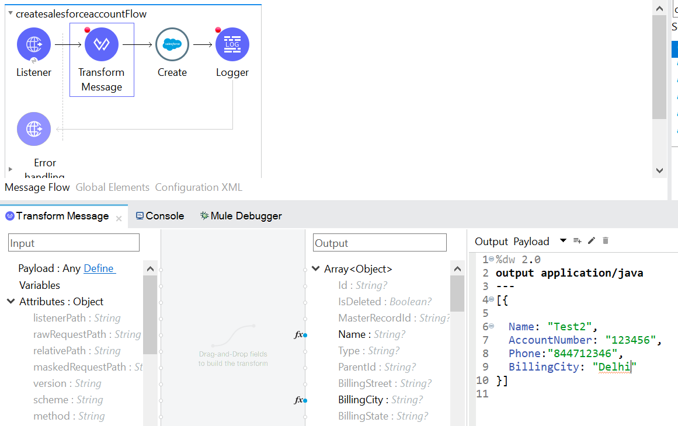Click the trash delete target icon

pos(606,240)
